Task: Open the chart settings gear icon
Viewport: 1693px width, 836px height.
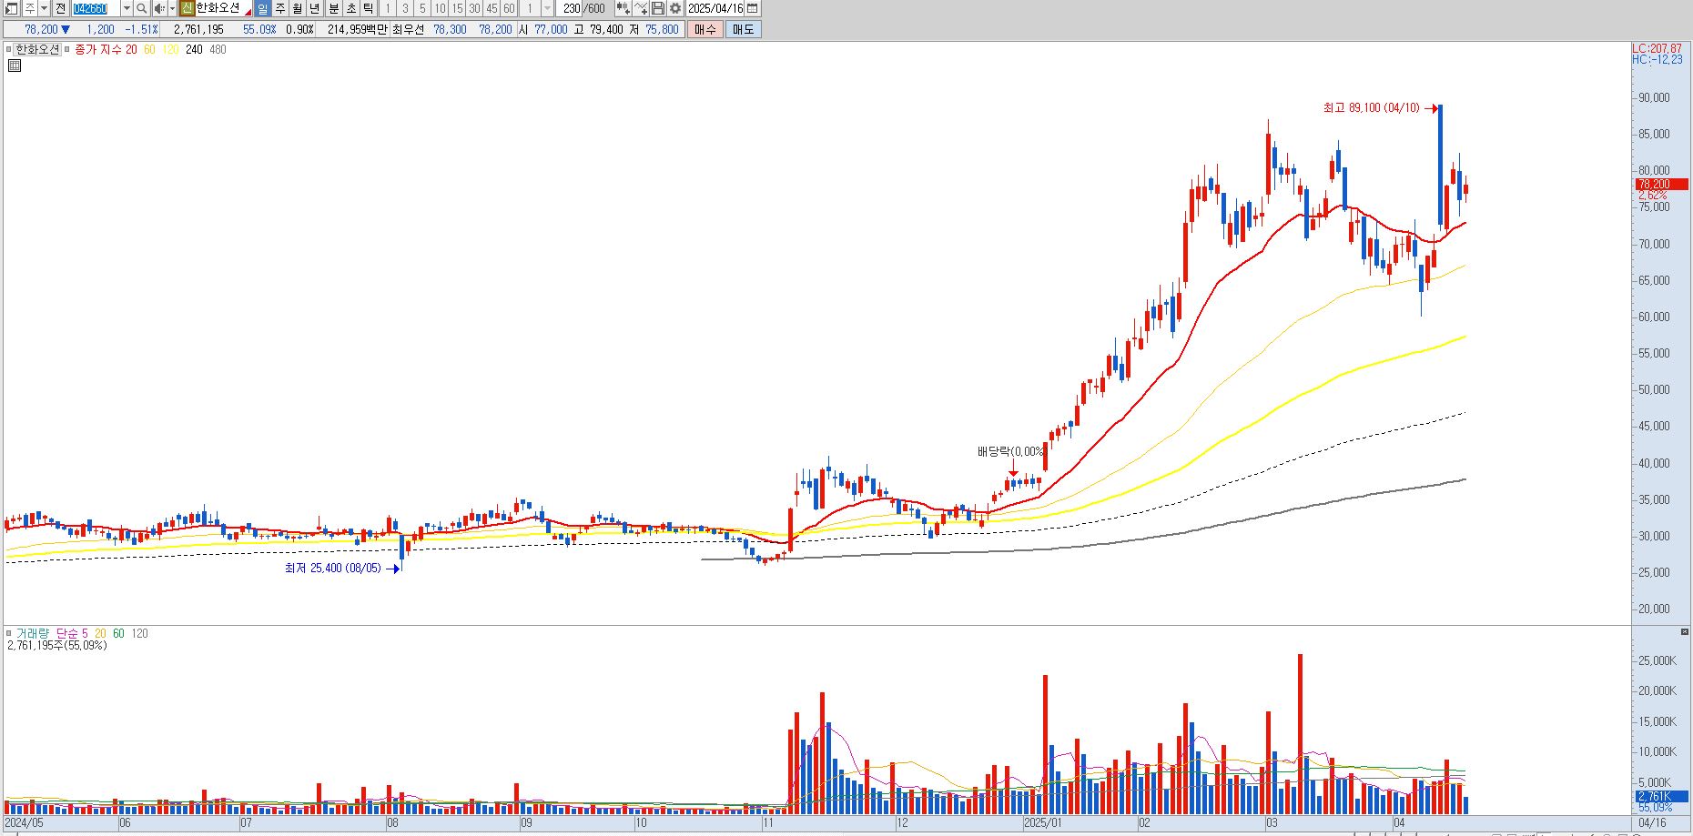Action: [675, 8]
